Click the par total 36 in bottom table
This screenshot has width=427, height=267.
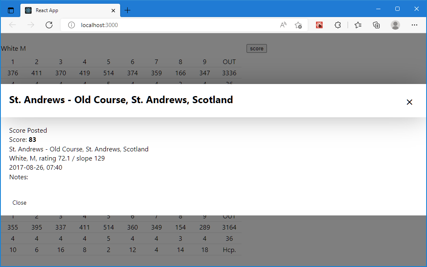tap(229, 239)
